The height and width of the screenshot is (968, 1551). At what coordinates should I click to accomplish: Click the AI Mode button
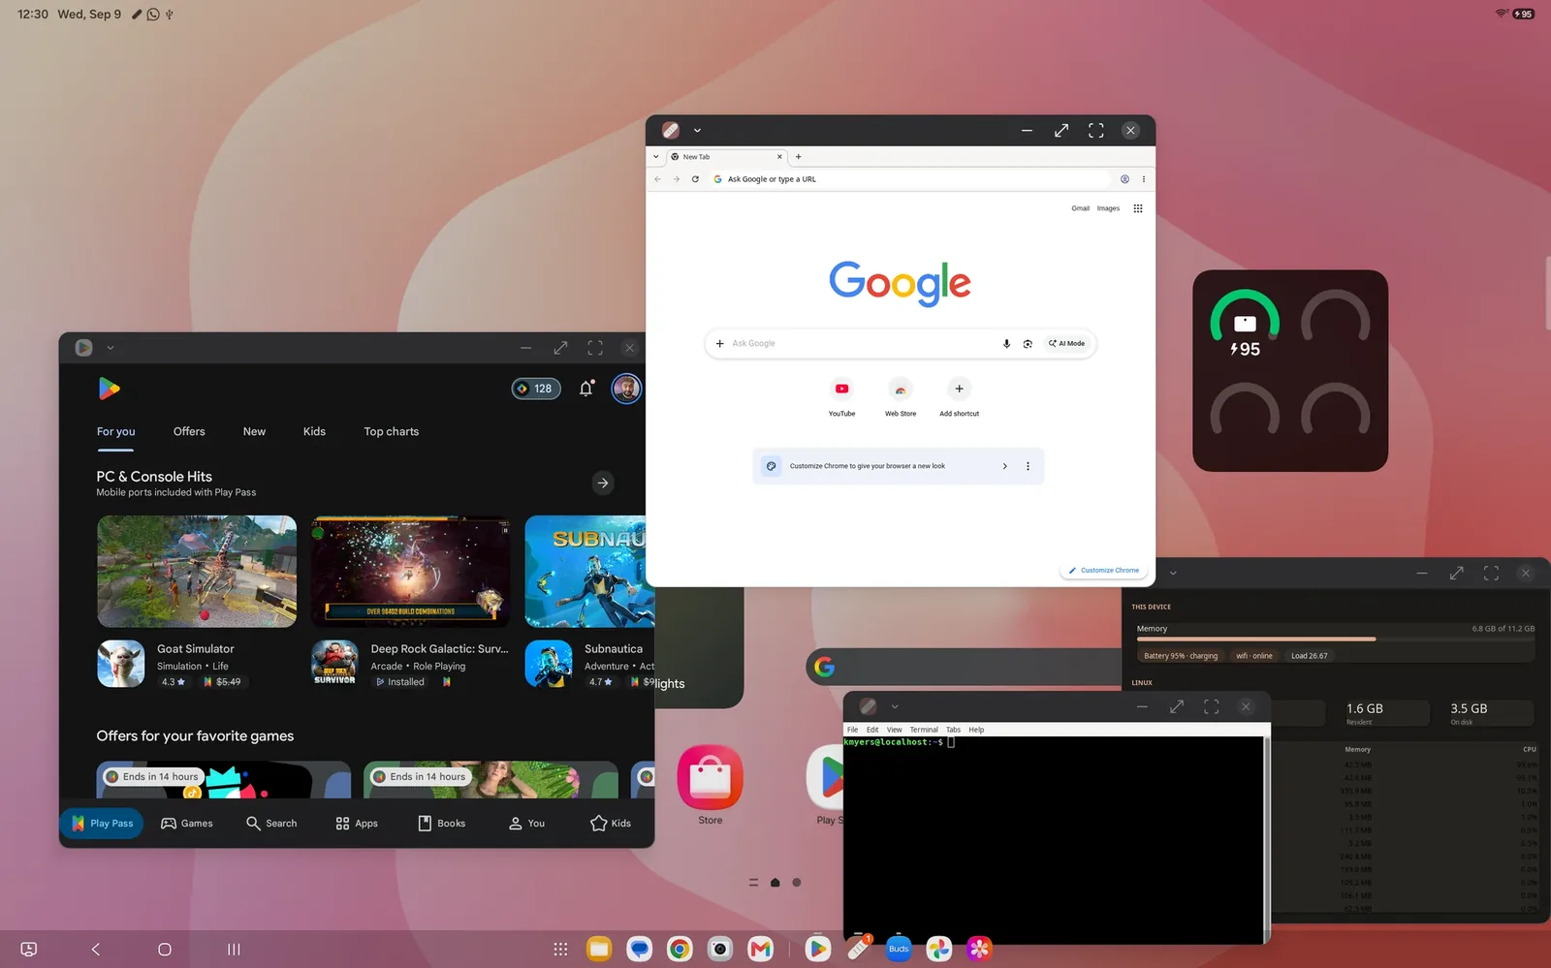1066,344
